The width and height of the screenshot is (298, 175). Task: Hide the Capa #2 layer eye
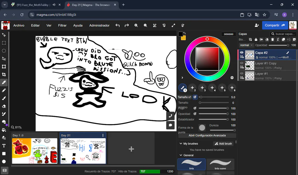click(242, 53)
